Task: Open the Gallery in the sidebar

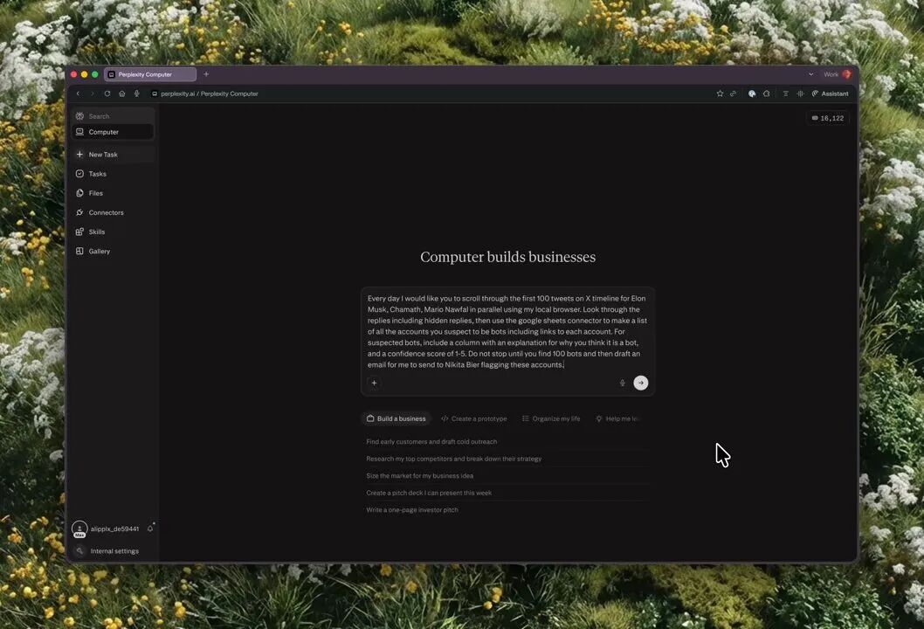Action: [x=99, y=251]
